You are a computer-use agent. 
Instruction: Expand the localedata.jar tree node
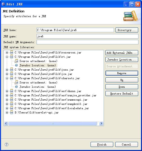[7, 108]
